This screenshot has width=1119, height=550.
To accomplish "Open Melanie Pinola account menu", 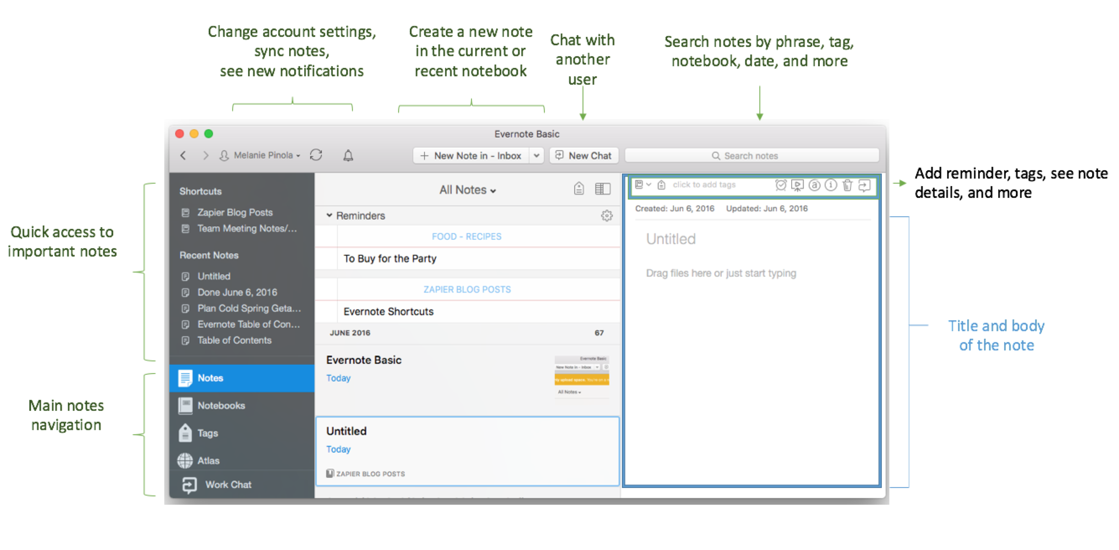I will coord(261,155).
